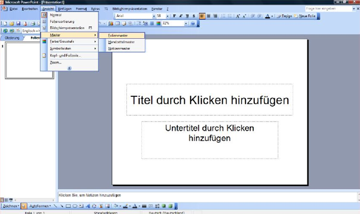Increase the font size
360x214 pixels.
(238, 16)
